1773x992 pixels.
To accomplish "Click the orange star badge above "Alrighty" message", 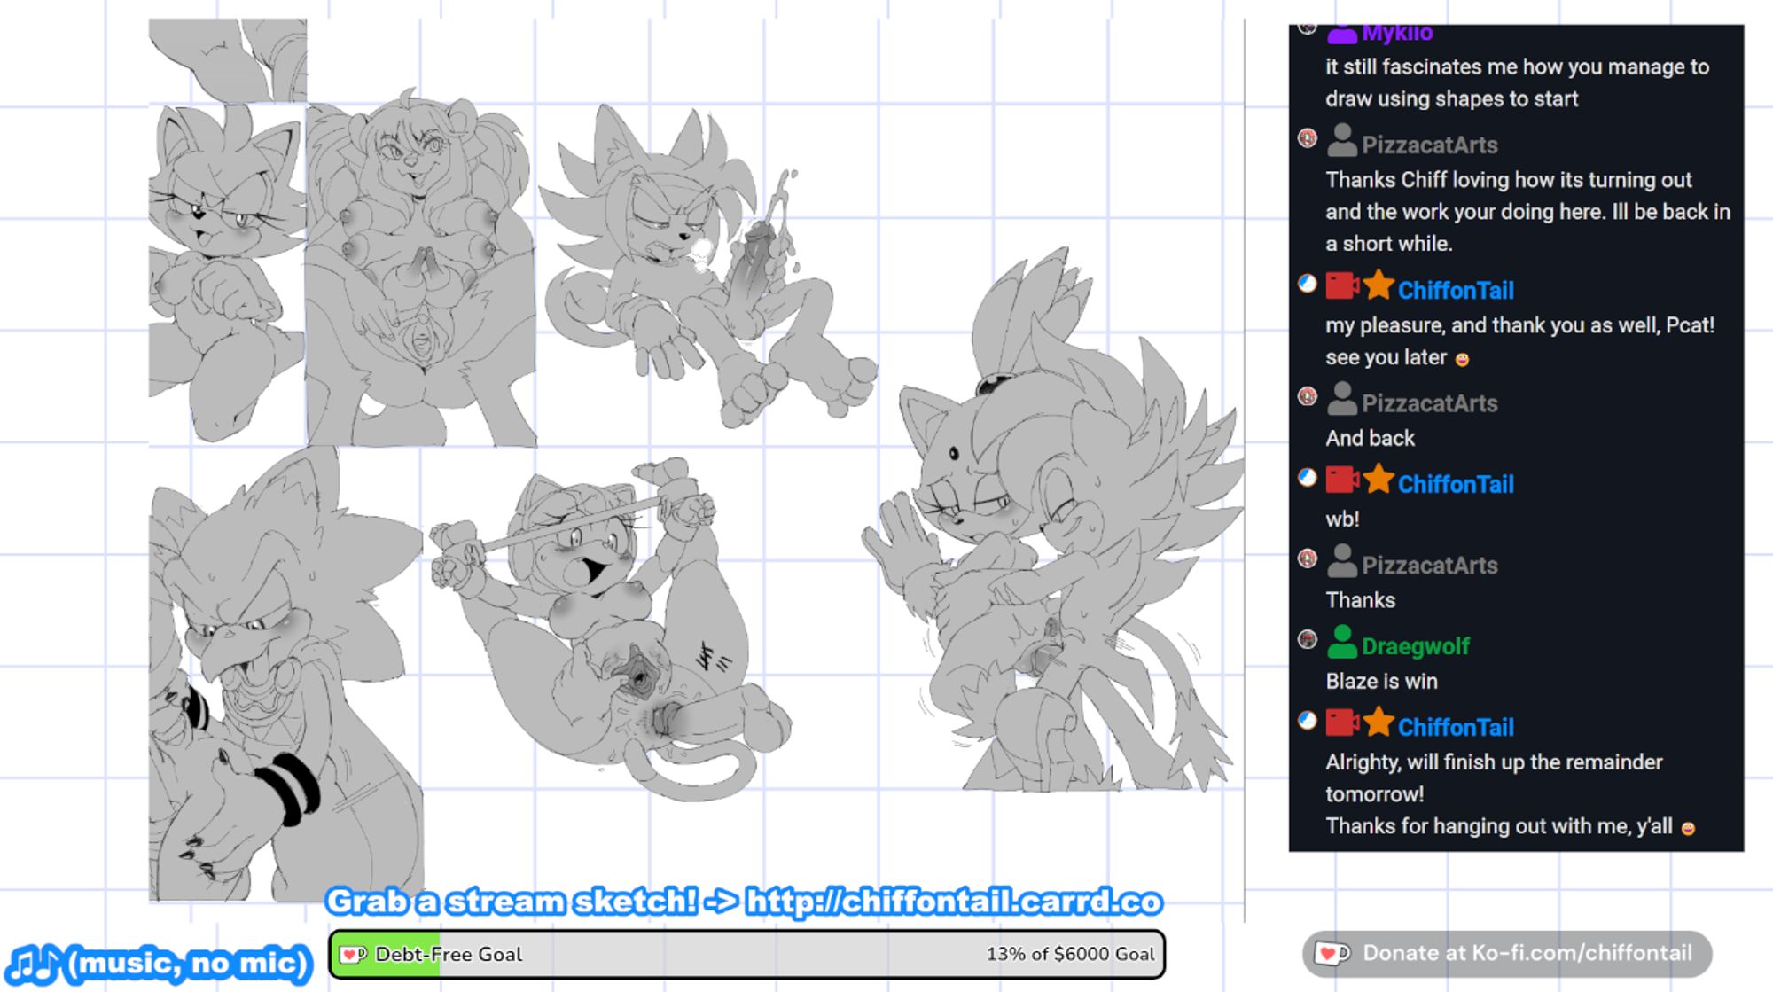I will (1379, 722).
